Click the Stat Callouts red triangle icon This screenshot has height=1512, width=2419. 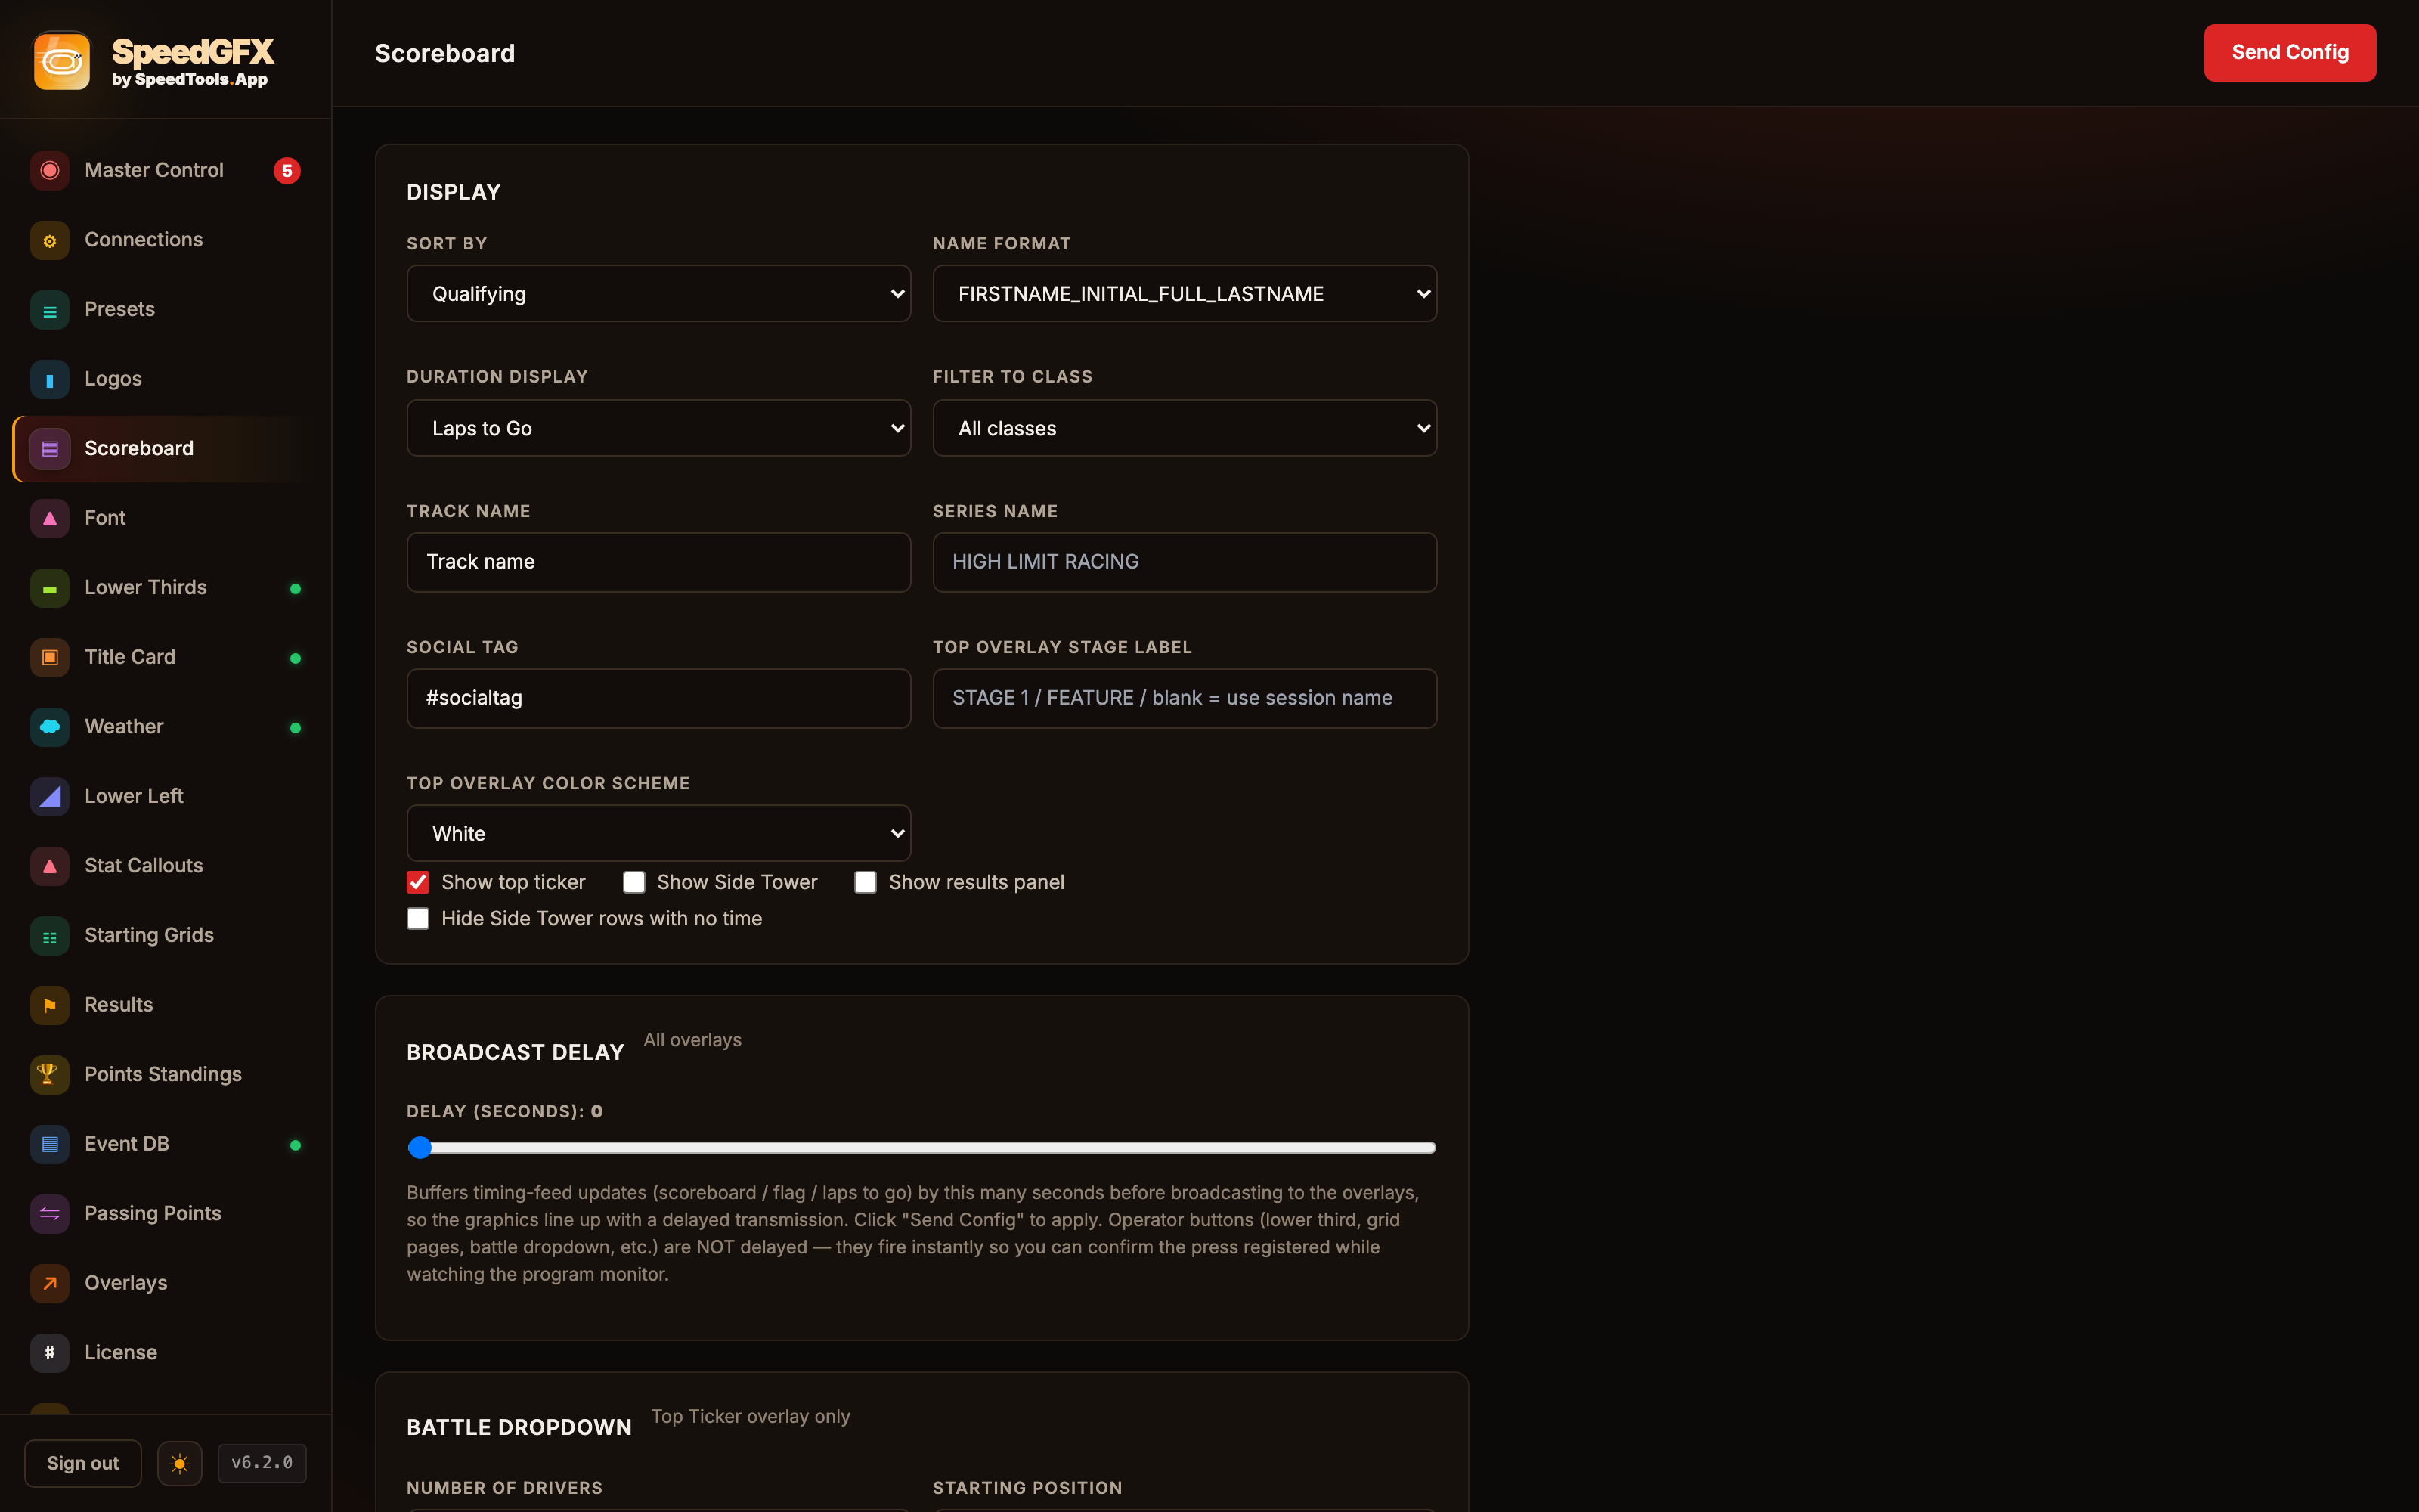click(x=50, y=866)
